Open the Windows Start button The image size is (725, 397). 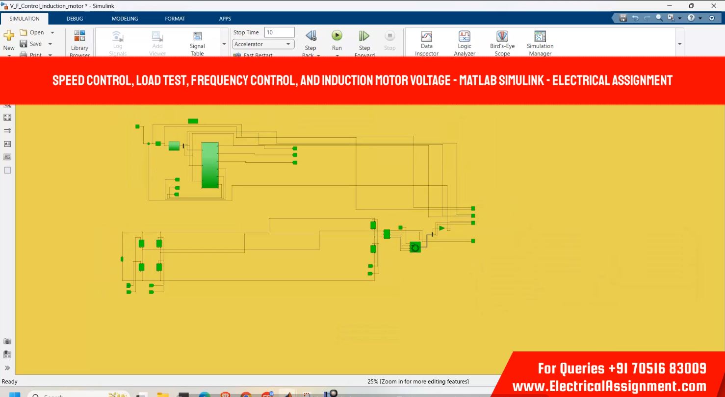click(14, 394)
